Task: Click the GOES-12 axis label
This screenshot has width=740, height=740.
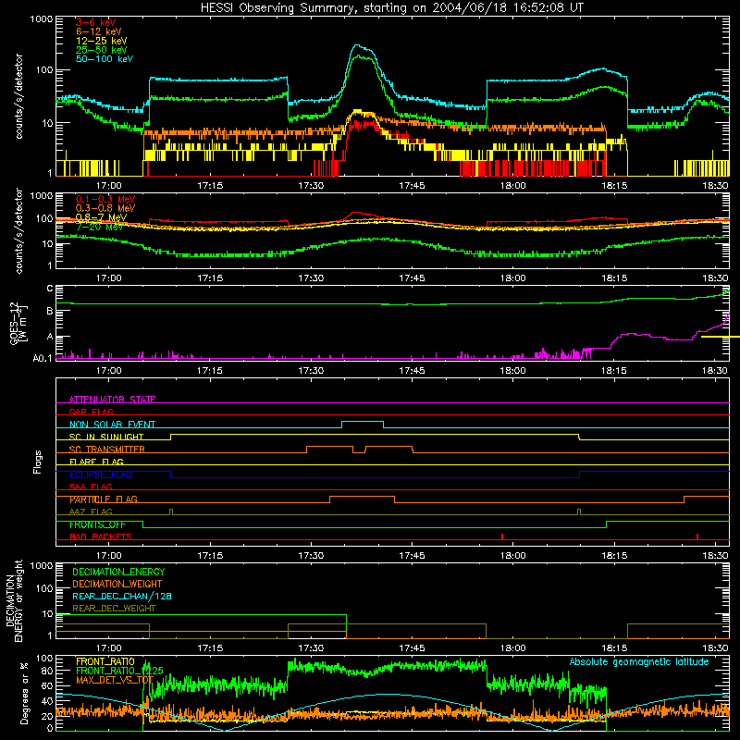Action: click(x=18, y=323)
